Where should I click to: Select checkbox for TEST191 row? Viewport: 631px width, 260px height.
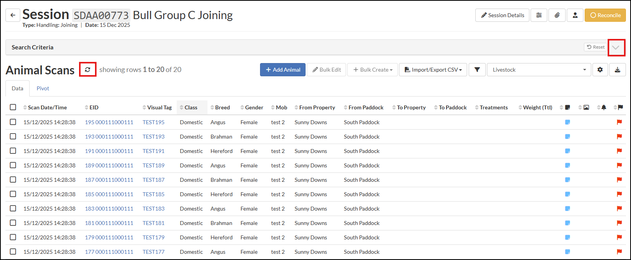coord(13,151)
